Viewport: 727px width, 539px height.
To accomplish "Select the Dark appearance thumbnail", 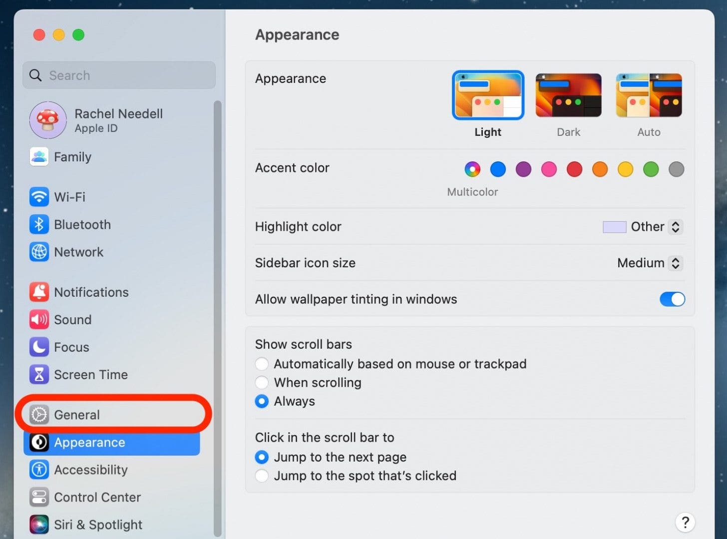I will (568, 95).
